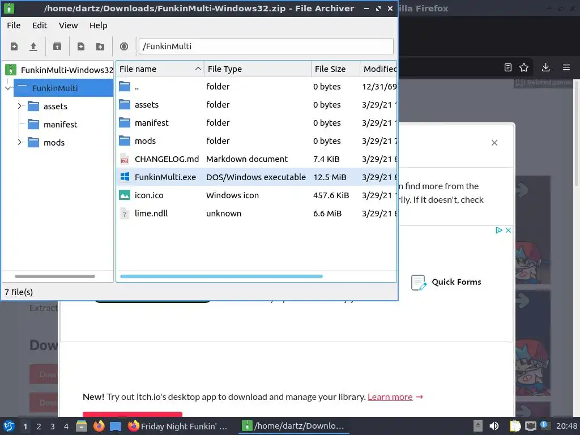Open Firefox downloads arrow icon
Image resolution: width=580 pixels, height=435 pixels.
tap(545, 67)
